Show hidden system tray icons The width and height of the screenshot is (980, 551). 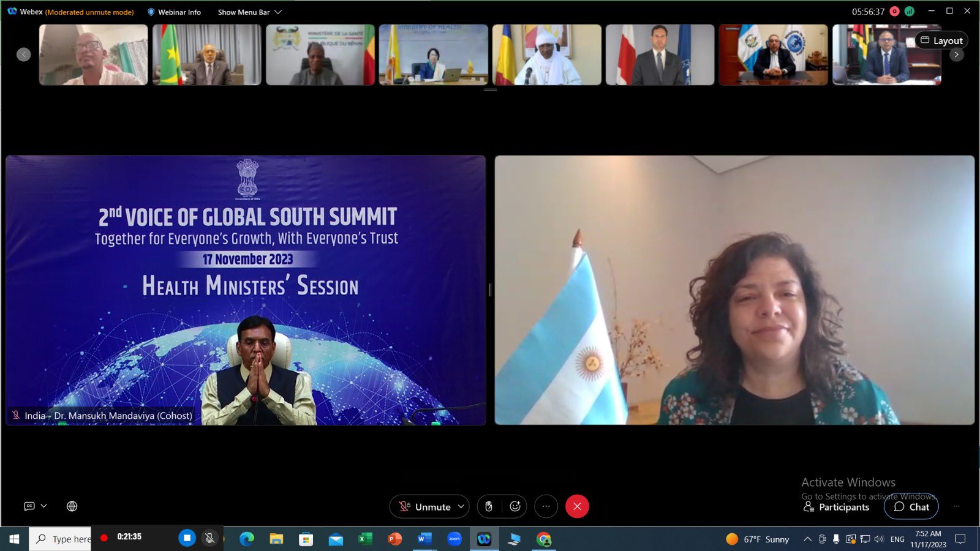pos(807,539)
